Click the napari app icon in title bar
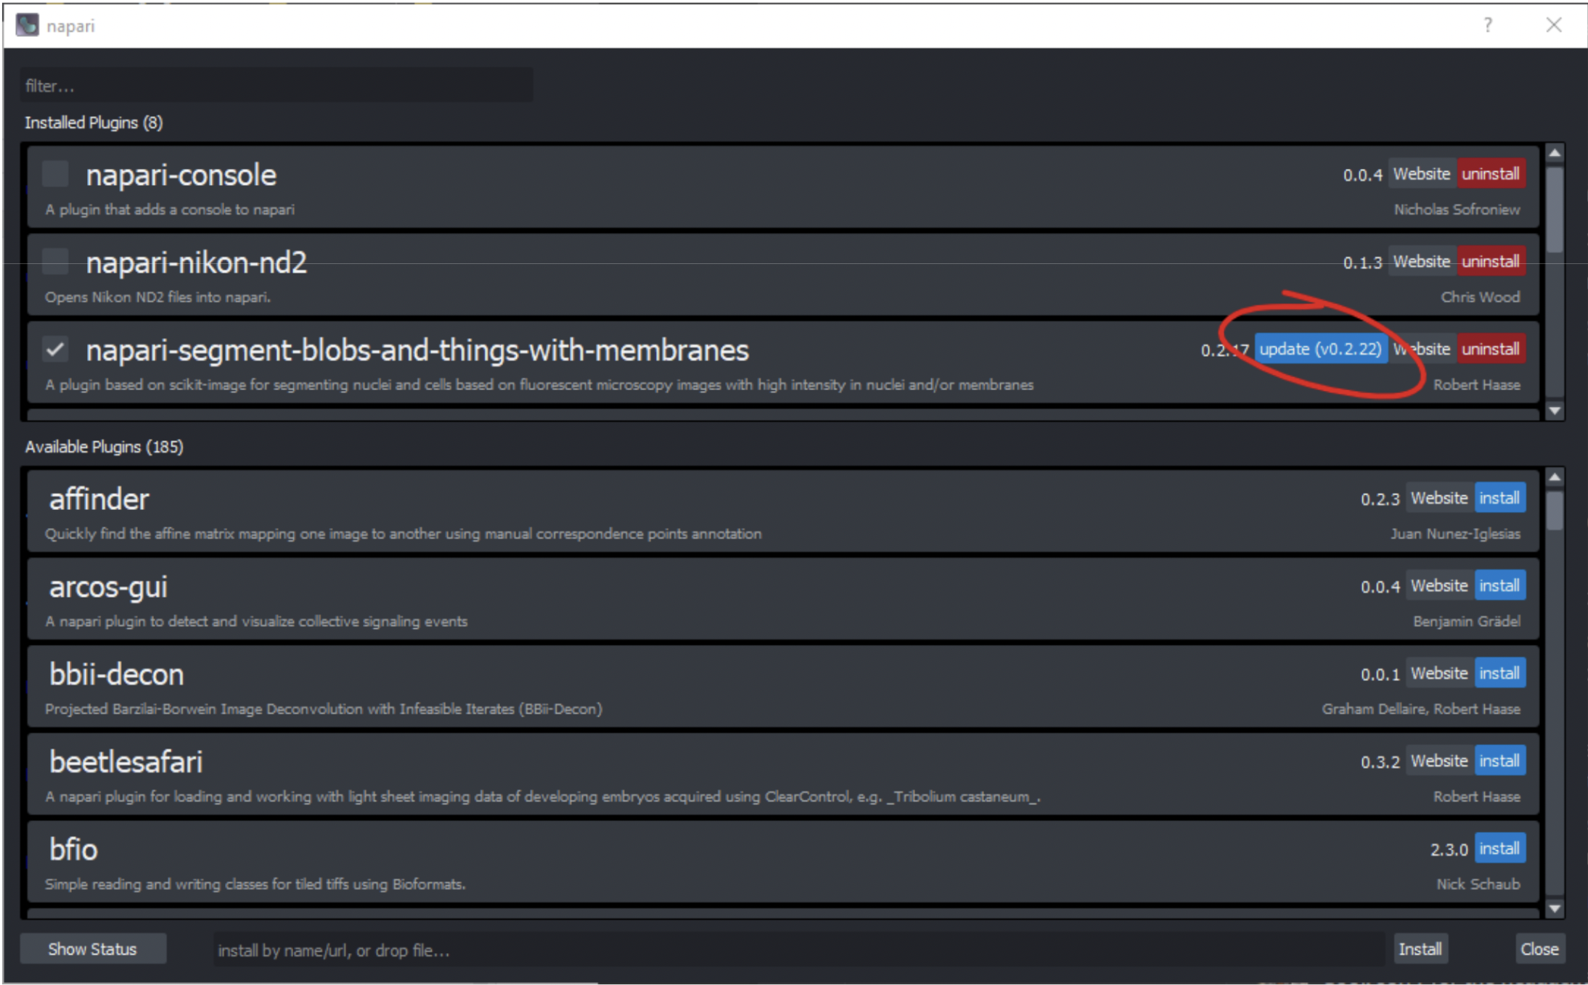The width and height of the screenshot is (1588, 985). tap(28, 25)
